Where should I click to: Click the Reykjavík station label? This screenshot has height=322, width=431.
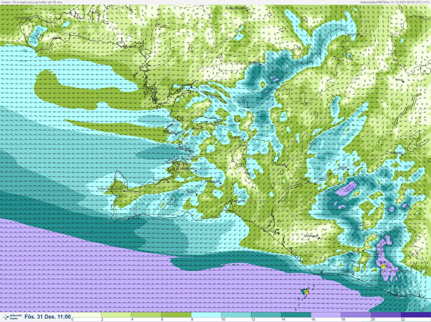(x=171, y=162)
